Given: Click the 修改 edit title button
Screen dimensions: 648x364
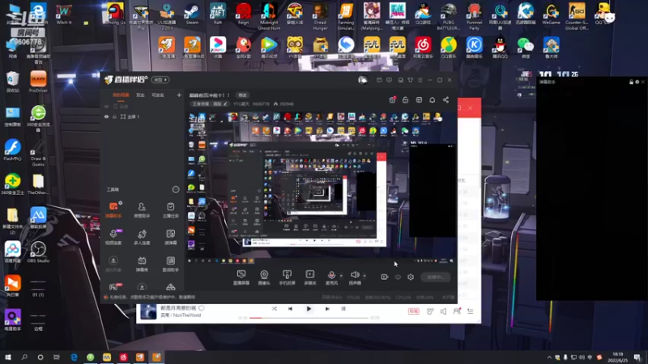Looking at the screenshot, I should click(242, 95).
